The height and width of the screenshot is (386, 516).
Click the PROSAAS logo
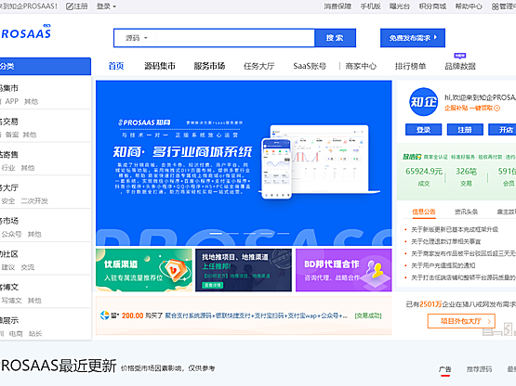pyautogui.click(x=26, y=32)
